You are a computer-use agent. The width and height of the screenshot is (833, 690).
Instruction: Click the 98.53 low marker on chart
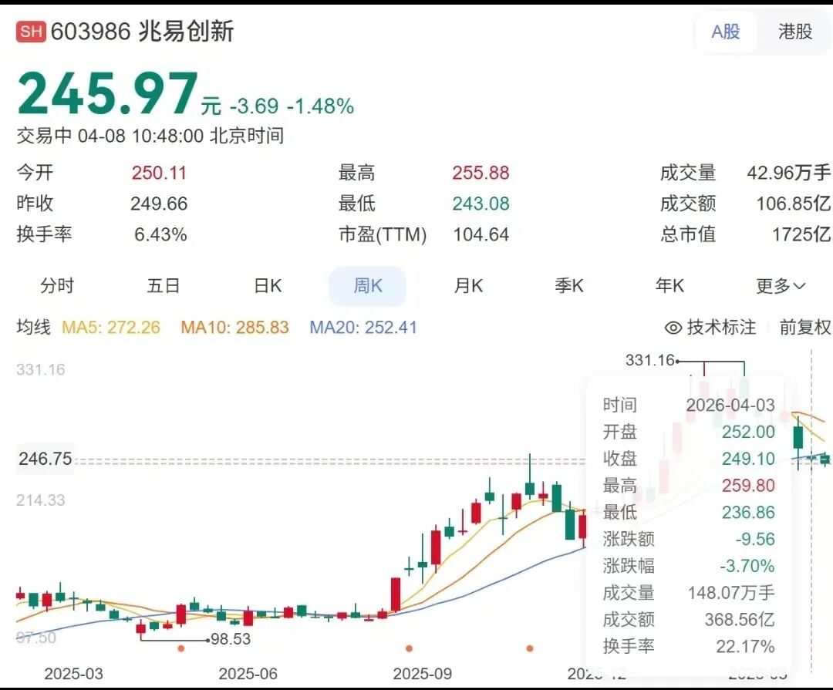pyautogui.click(x=231, y=639)
